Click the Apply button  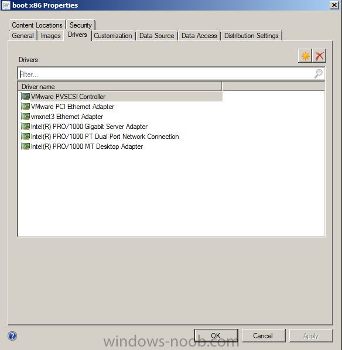(x=311, y=335)
